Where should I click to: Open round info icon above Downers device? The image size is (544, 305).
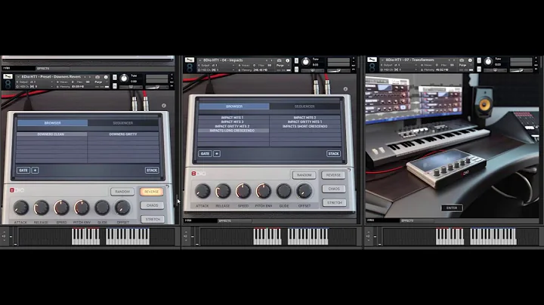pyautogui.click(x=164, y=106)
